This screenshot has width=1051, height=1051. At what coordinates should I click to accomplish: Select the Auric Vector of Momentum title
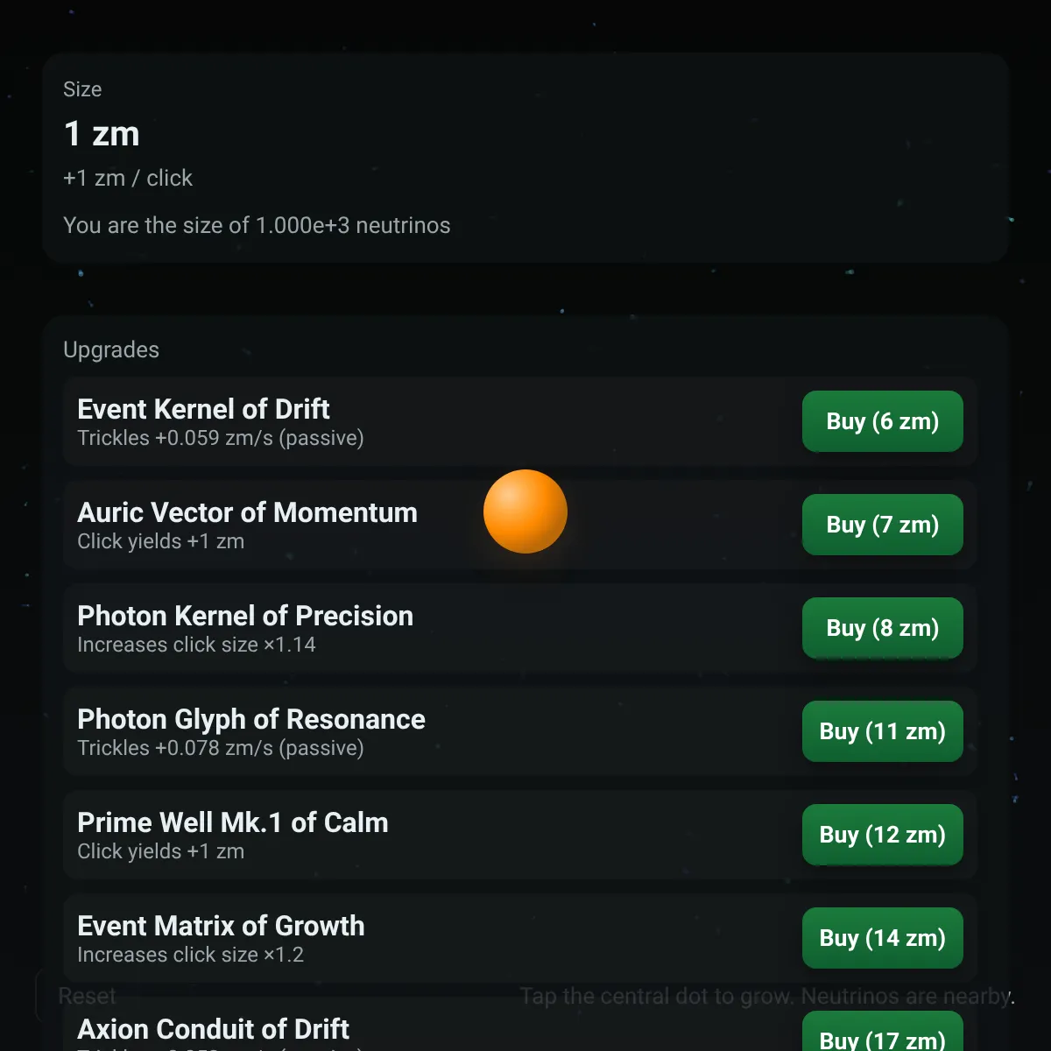tap(247, 512)
